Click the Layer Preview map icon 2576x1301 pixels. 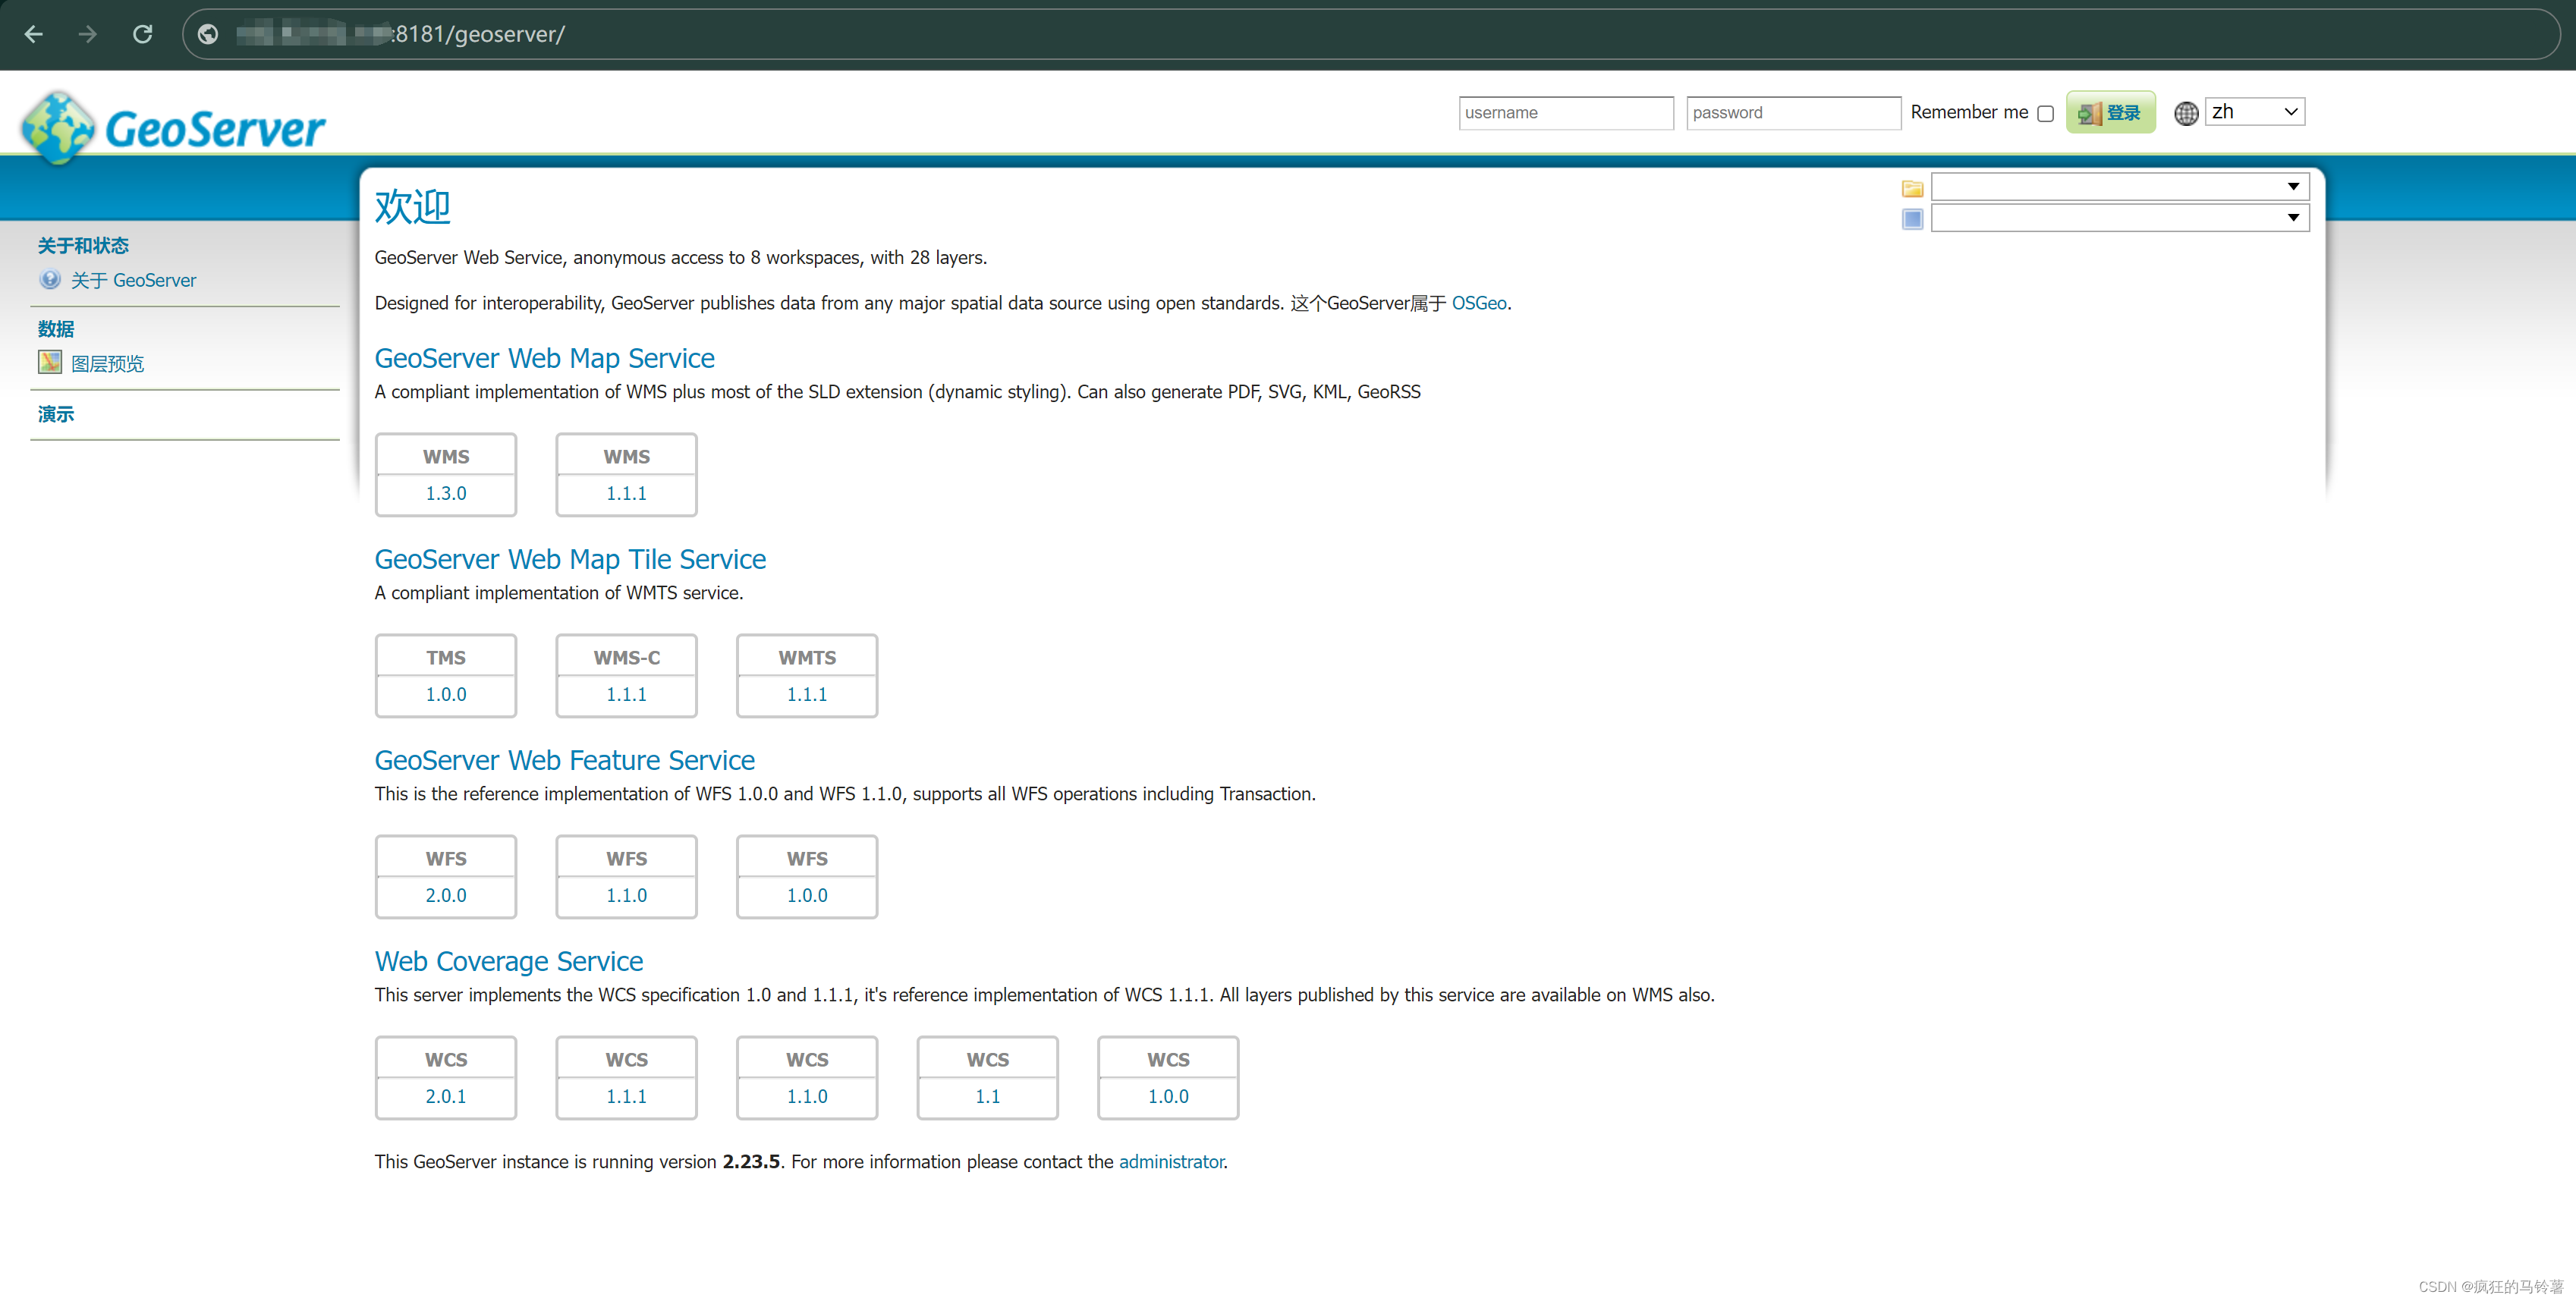click(50, 363)
